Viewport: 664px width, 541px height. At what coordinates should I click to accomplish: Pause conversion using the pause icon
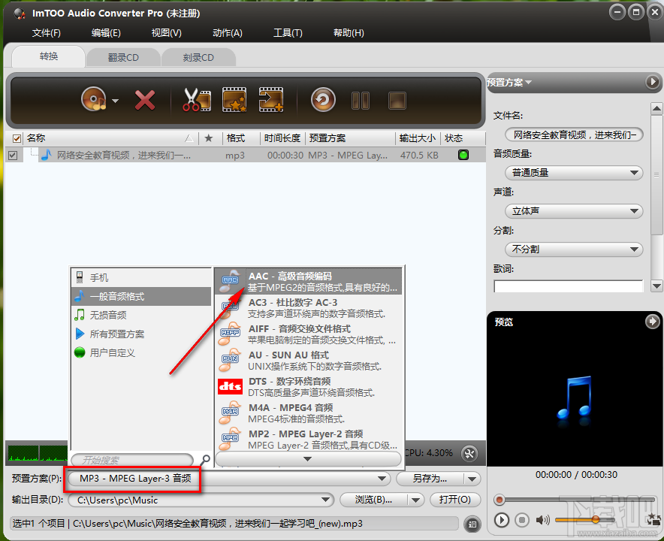pos(361,99)
